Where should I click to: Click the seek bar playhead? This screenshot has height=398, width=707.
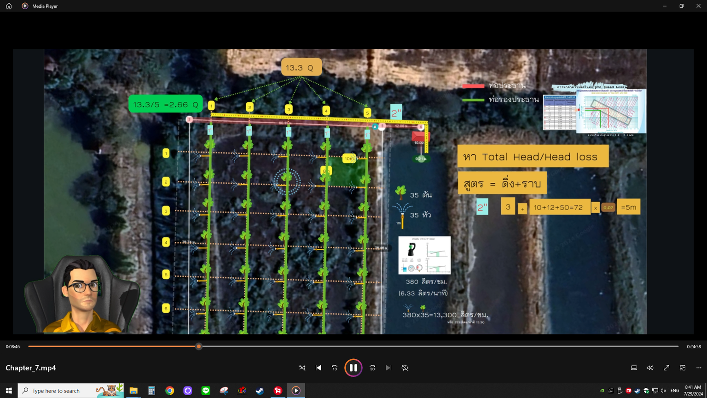[x=199, y=346]
